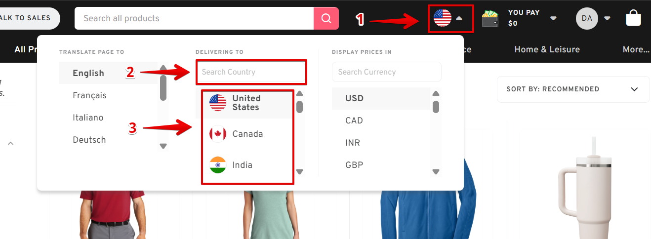This screenshot has height=239, width=651.
Task: Click the Search Currency input field
Action: click(387, 72)
